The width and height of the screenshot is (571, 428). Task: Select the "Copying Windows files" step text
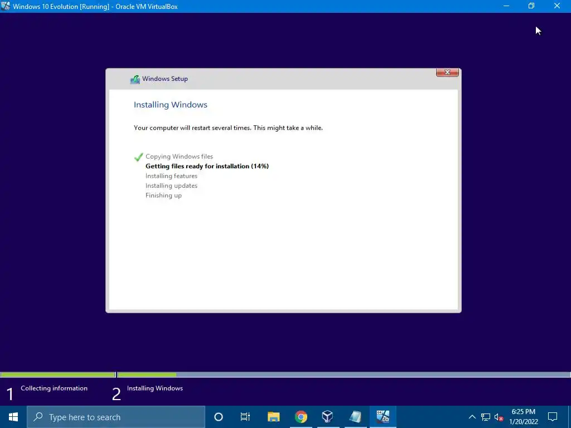(x=179, y=157)
